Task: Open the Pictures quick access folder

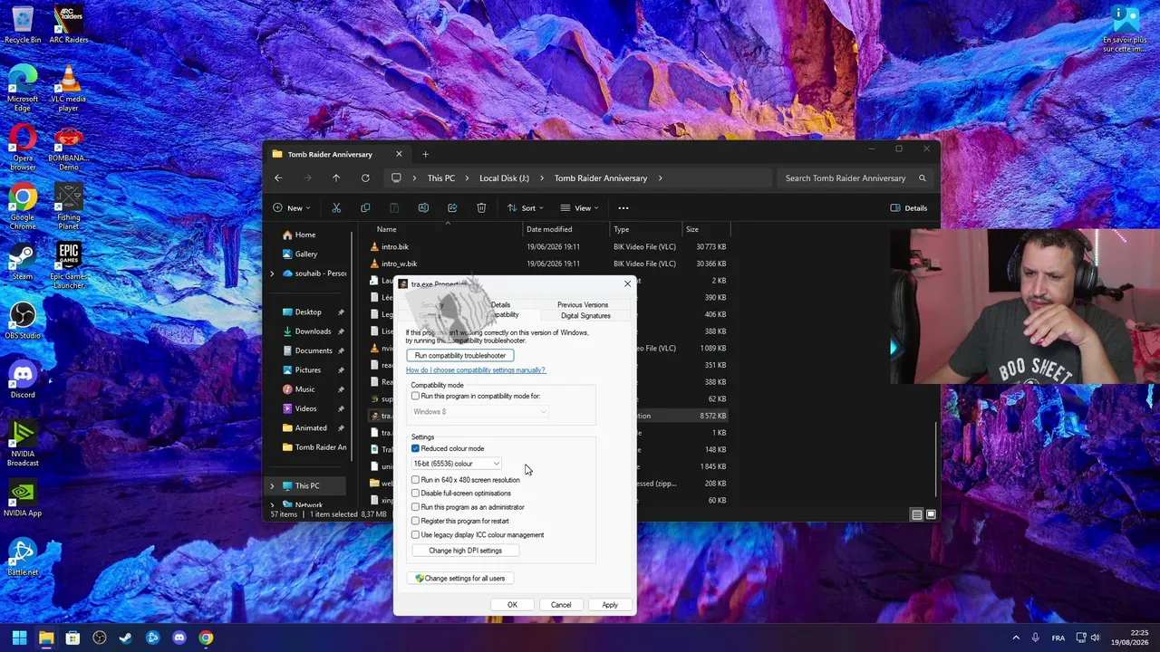Action: [x=308, y=370]
